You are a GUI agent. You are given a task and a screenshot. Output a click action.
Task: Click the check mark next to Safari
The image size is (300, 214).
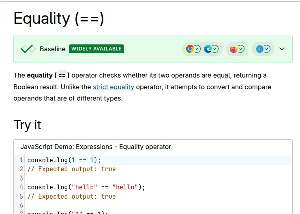pos(267,49)
